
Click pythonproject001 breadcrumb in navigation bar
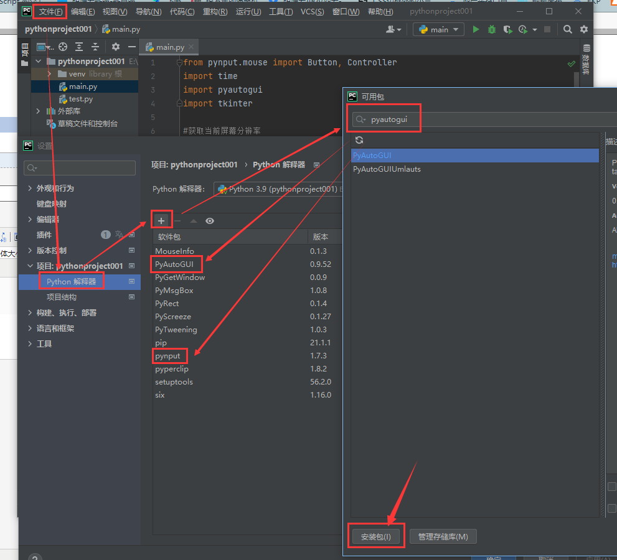tap(59, 29)
